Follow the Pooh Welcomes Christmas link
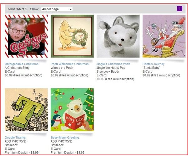188x156 pixels. (70, 64)
